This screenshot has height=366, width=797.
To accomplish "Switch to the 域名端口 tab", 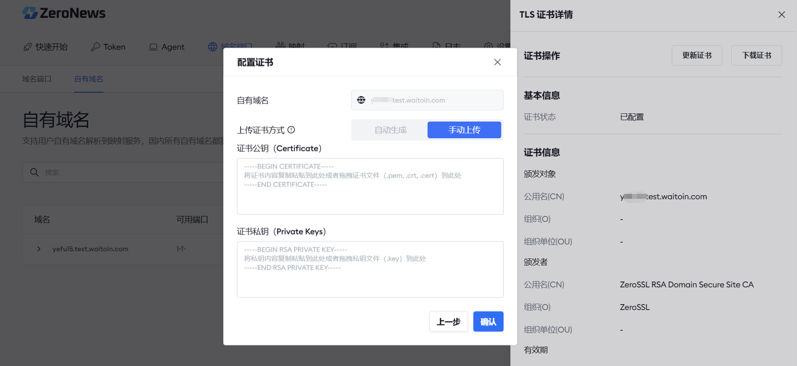I will [37, 79].
